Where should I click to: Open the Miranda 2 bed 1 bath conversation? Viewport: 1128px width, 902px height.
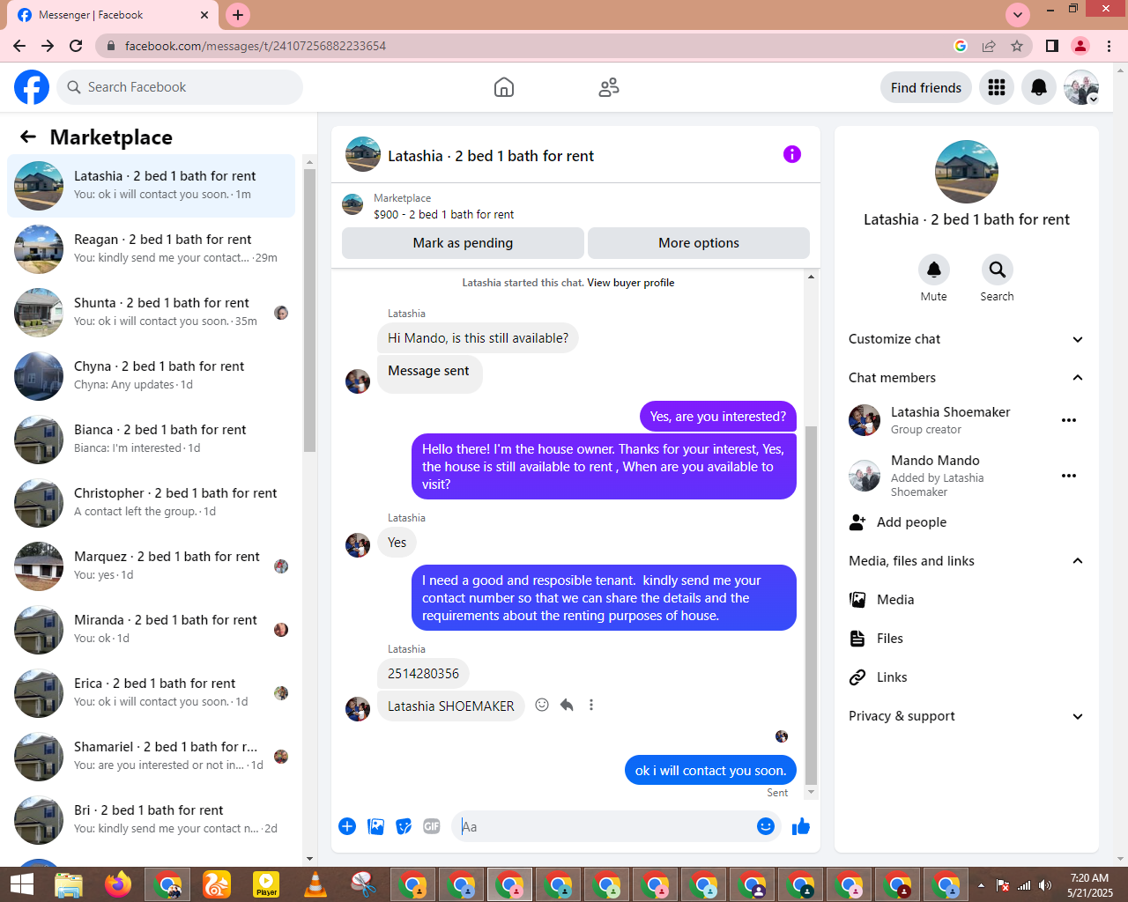coord(151,630)
